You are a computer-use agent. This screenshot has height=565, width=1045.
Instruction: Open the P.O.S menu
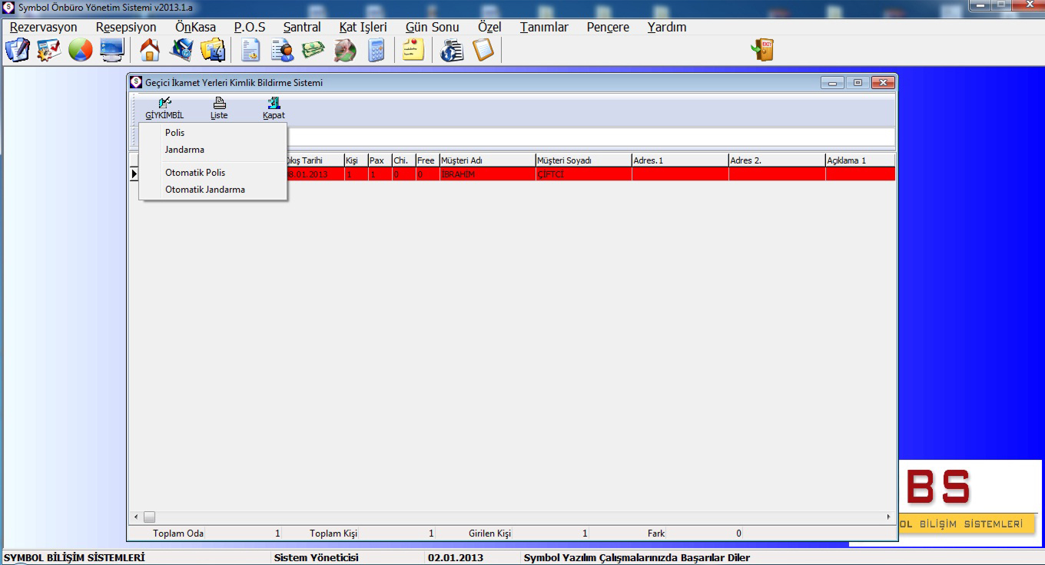(x=250, y=27)
